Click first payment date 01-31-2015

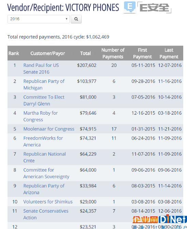pos(143,129)
